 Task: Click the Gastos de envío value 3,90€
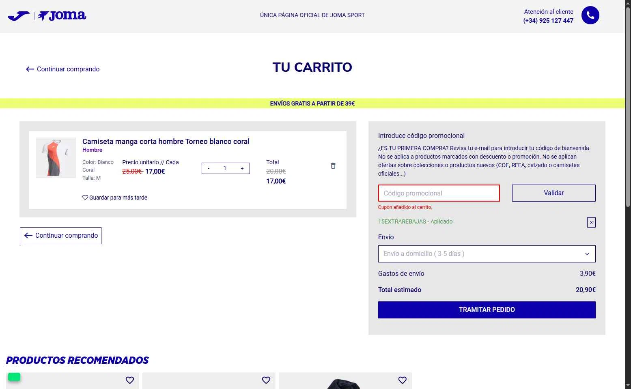pos(588,274)
